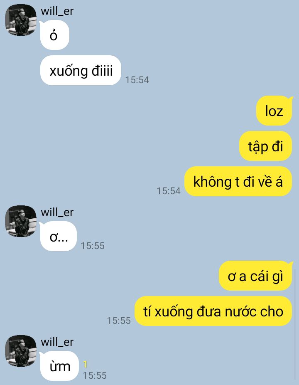Tap the 'xuống điiii' message bubble
The width and height of the screenshot is (299, 385).
(x=81, y=70)
